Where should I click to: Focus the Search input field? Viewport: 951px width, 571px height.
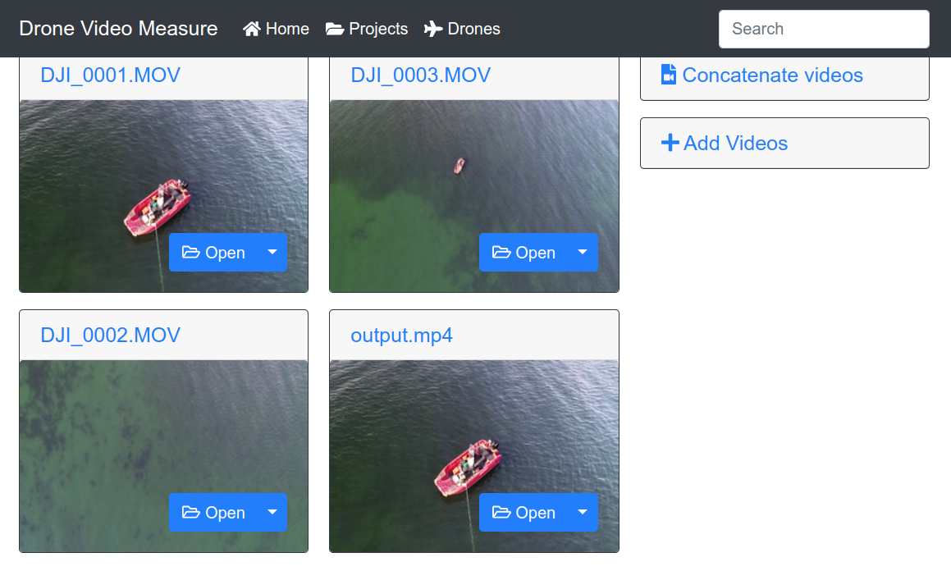(824, 29)
